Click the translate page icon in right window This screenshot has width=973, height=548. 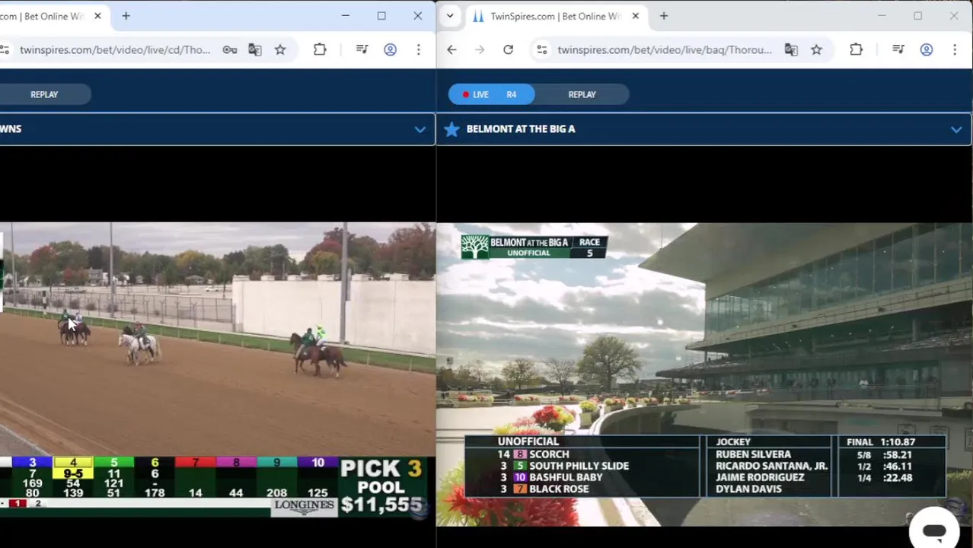click(x=791, y=50)
